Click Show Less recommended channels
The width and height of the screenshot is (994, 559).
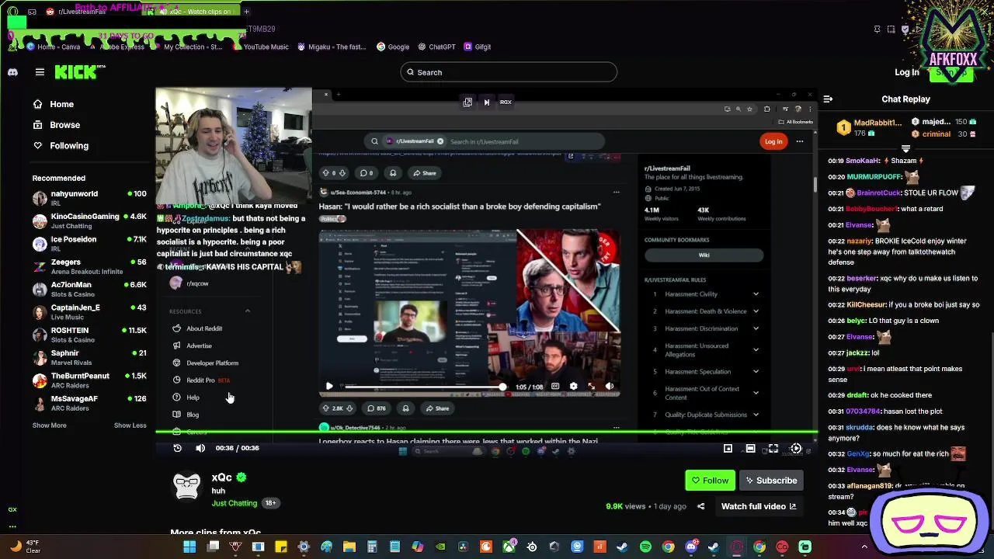click(130, 425)
